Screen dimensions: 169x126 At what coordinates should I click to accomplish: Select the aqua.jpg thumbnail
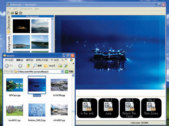click(37, 85)
